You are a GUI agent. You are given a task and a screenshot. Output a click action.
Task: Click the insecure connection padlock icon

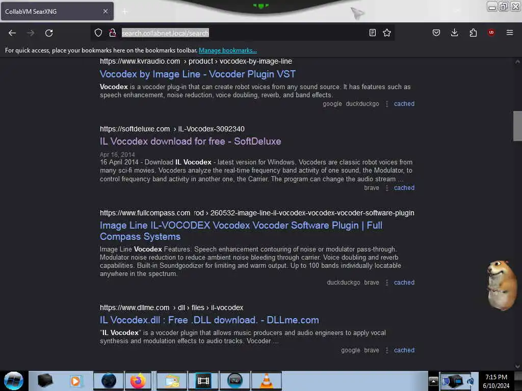pyautogui.click(x=113, y=33)
